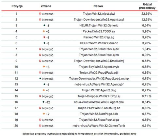Screen dimensions: 160x137
Task: Click the red paw icon in row 20
Action: click(40, 126)
